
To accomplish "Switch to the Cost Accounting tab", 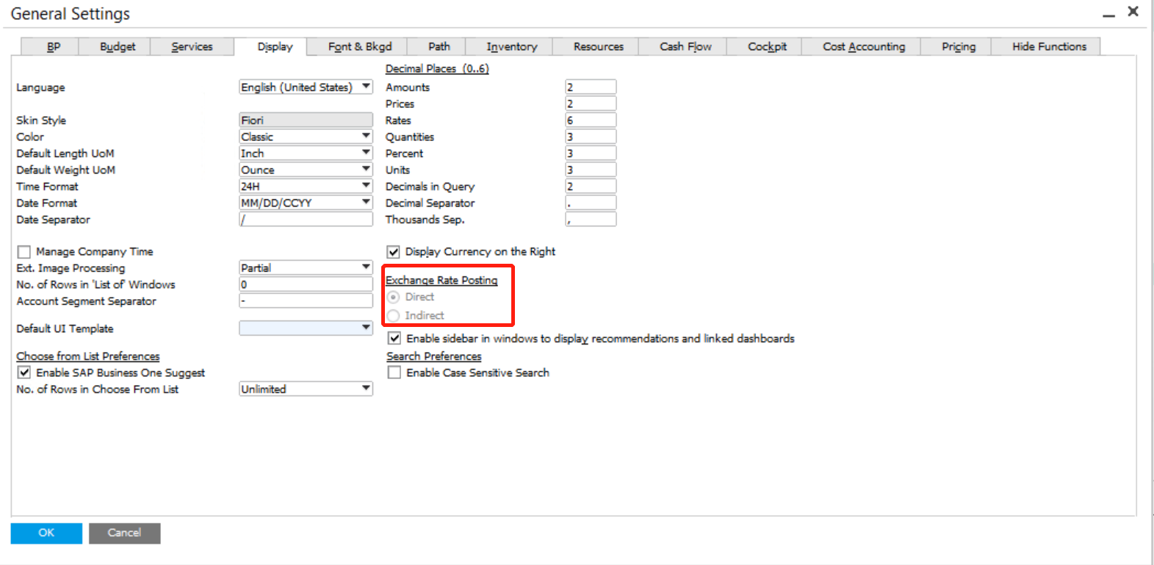I will click(x=863, y=46).
